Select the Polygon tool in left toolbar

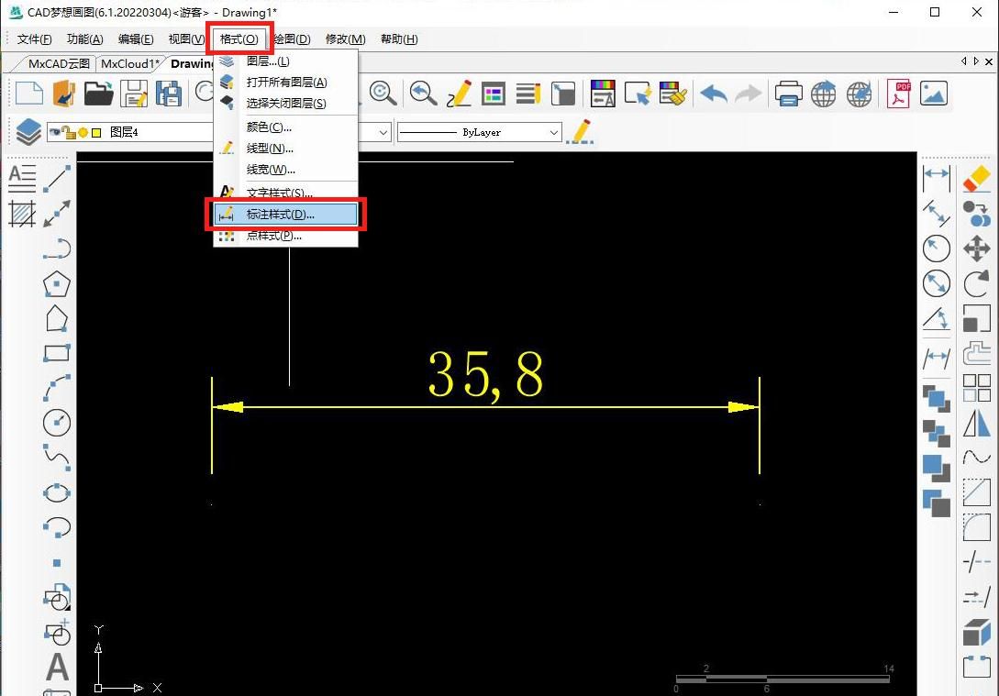57,284
